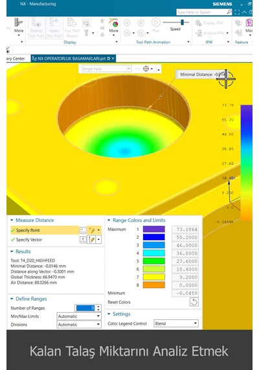Collapse the Define Ranges section
The height and width of the screenshot is (370, 259).
[12, 299]
